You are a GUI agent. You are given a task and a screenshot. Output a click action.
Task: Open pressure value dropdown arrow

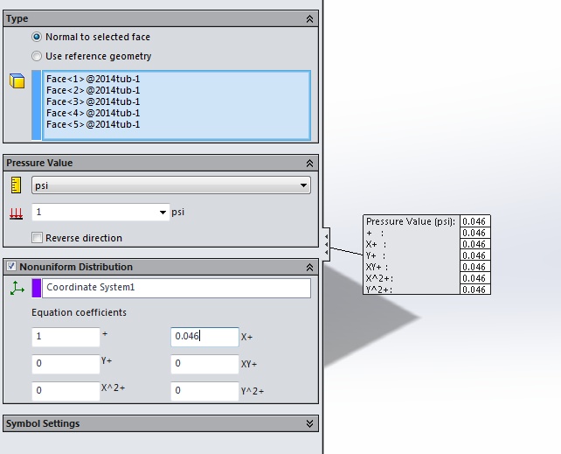[x=163, y=213]
